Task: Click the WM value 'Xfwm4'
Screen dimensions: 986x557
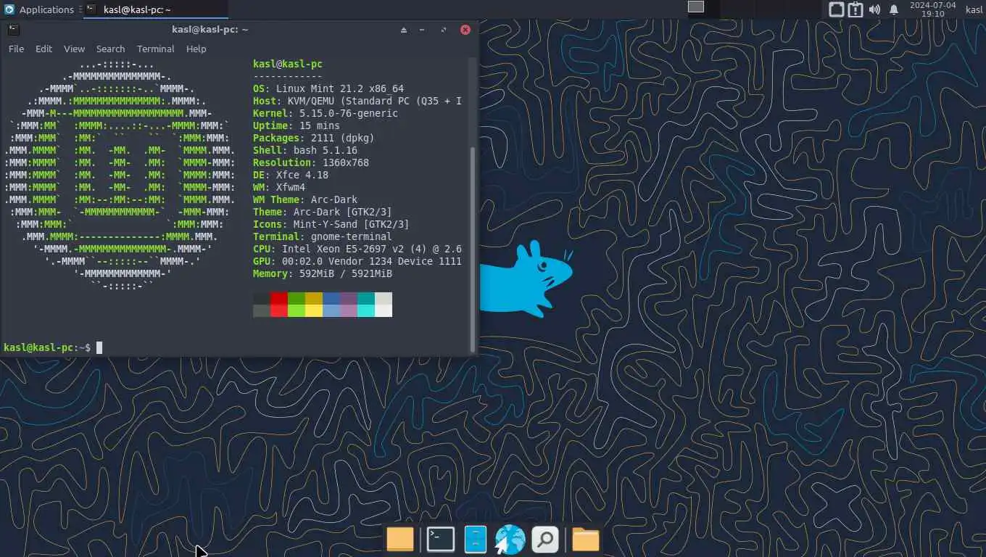Action: click(291, 187)
